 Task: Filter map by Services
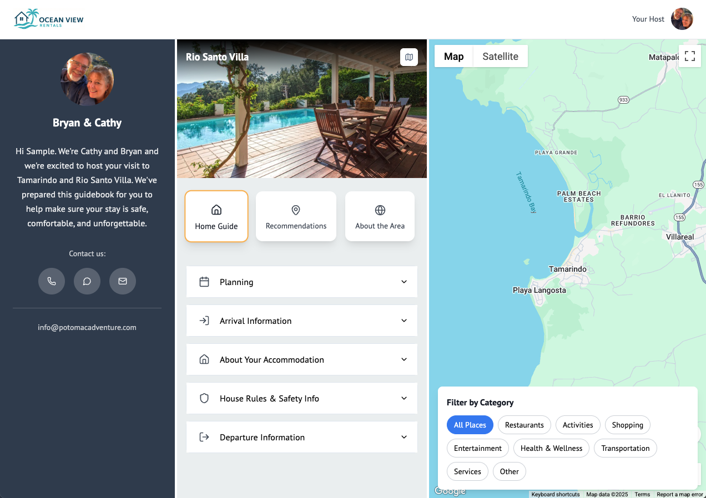coord(468,471)
